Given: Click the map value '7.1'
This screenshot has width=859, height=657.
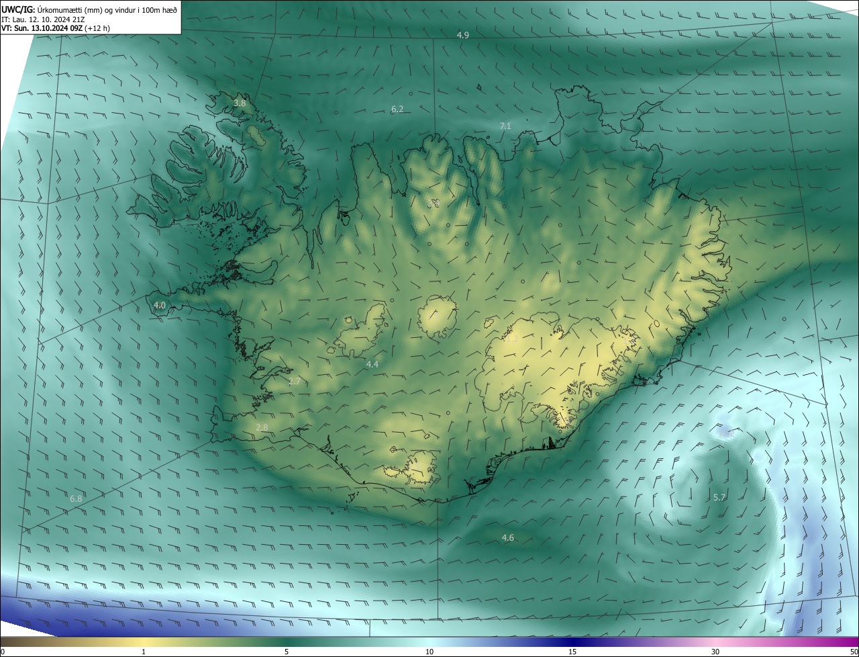Looking at the screenshot, I should click(505, 126).
